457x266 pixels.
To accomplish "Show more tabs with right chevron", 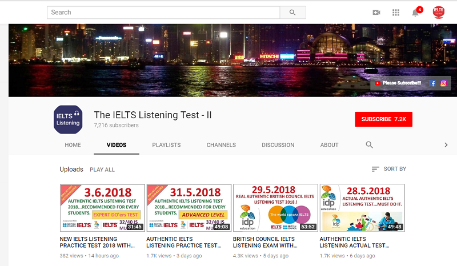I will point(446,145).
